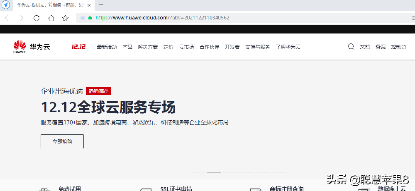Click the site search magnifier icon
415x191 pixels.
351,47
